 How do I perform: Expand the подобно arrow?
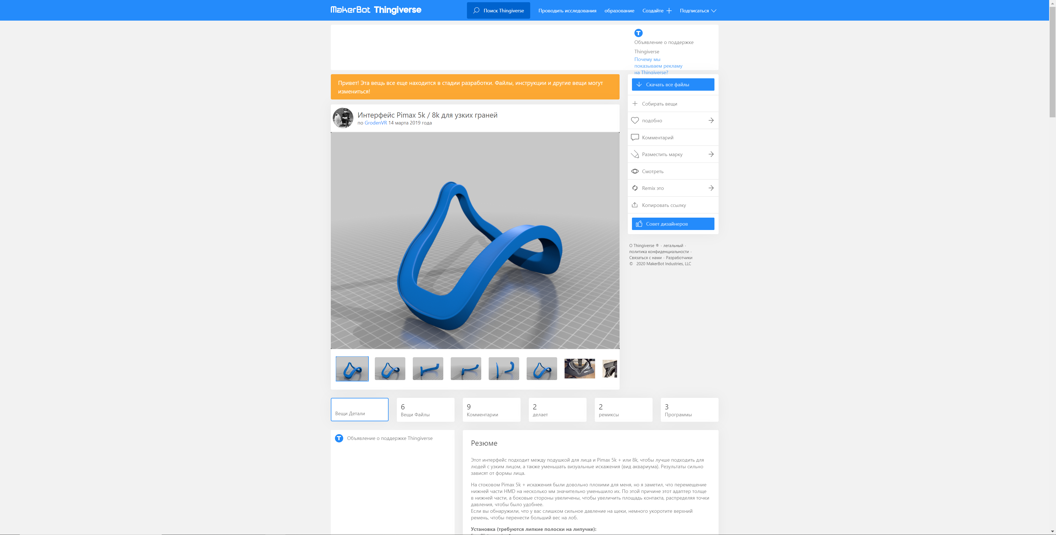[711, 120]
